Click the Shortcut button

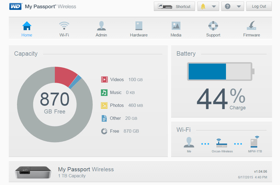174,6
